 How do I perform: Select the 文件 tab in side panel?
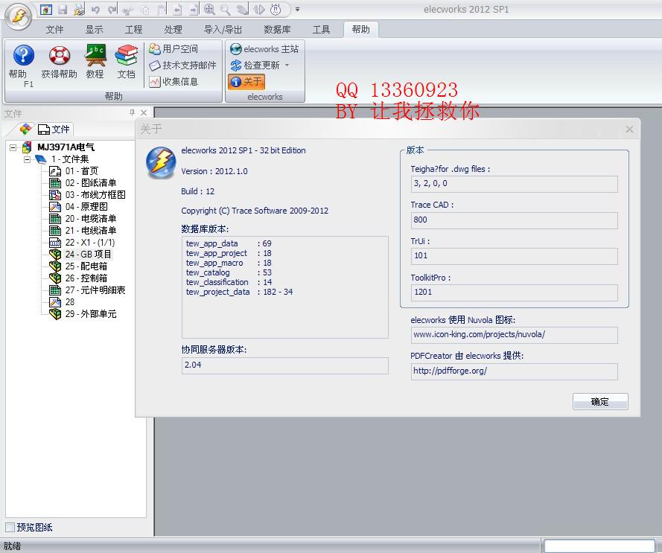pyautogui.click(x=54, y=129)
